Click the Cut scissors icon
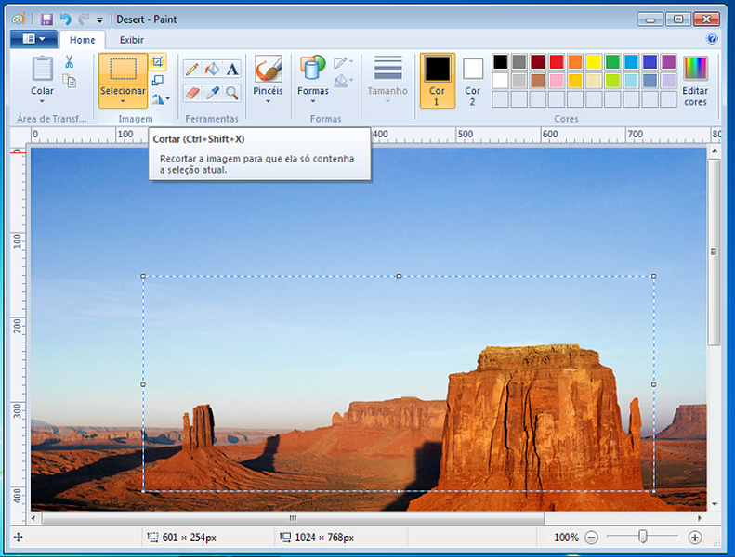 click(x=69, y=62)
